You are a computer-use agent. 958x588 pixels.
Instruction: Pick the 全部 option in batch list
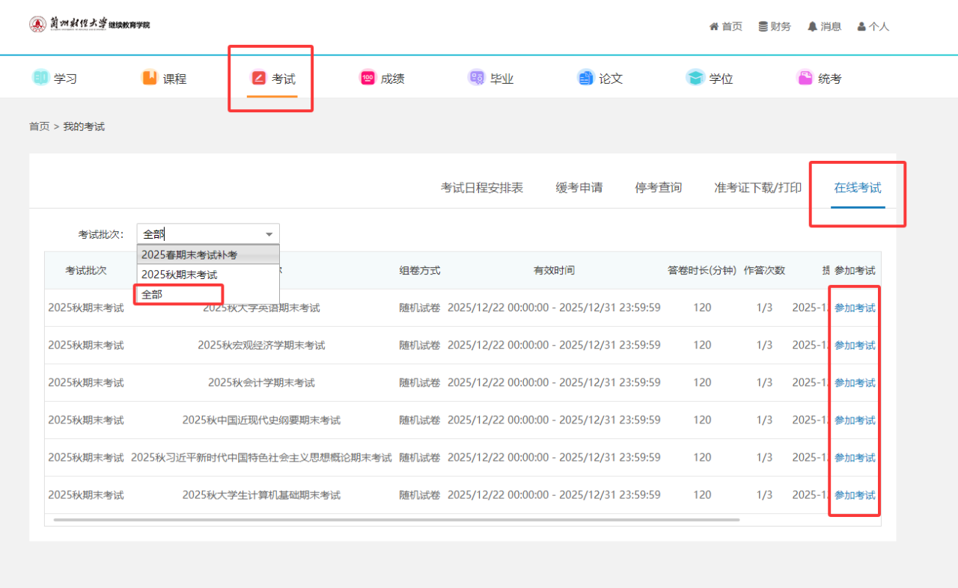click(152, 294)
